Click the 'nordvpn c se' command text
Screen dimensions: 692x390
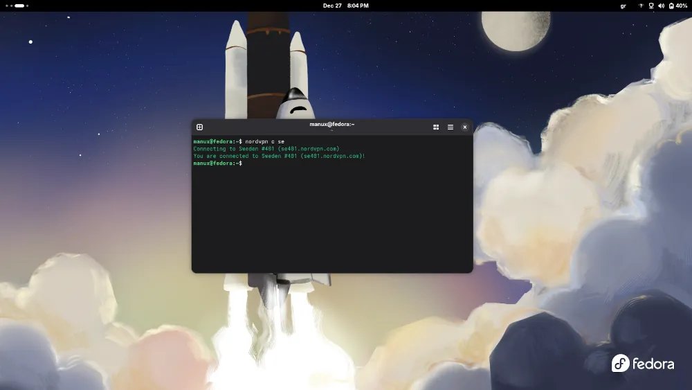click(x=264, y=142)
